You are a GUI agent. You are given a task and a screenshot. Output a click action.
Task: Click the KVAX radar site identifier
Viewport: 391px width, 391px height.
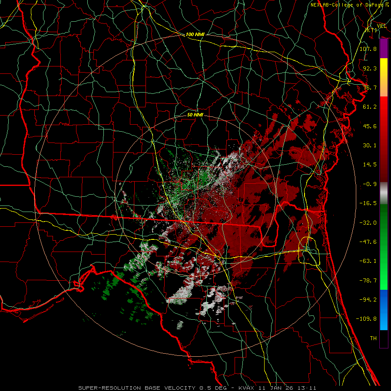coord(246,388)
